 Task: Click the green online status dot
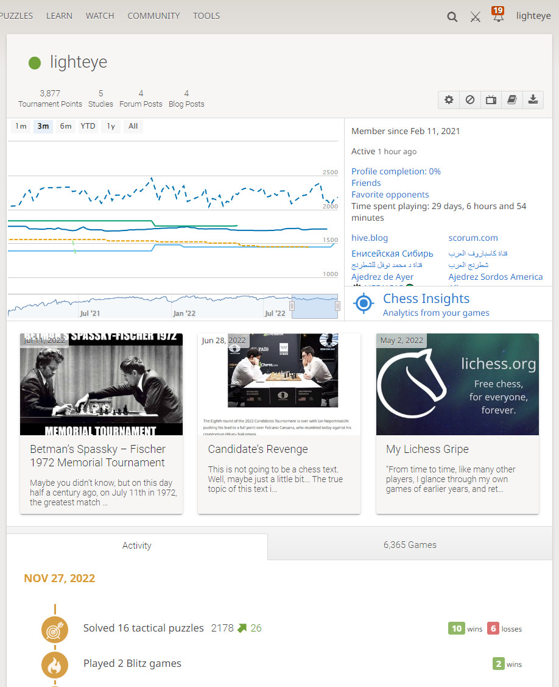pyautogui.click(x=35, y=63)
